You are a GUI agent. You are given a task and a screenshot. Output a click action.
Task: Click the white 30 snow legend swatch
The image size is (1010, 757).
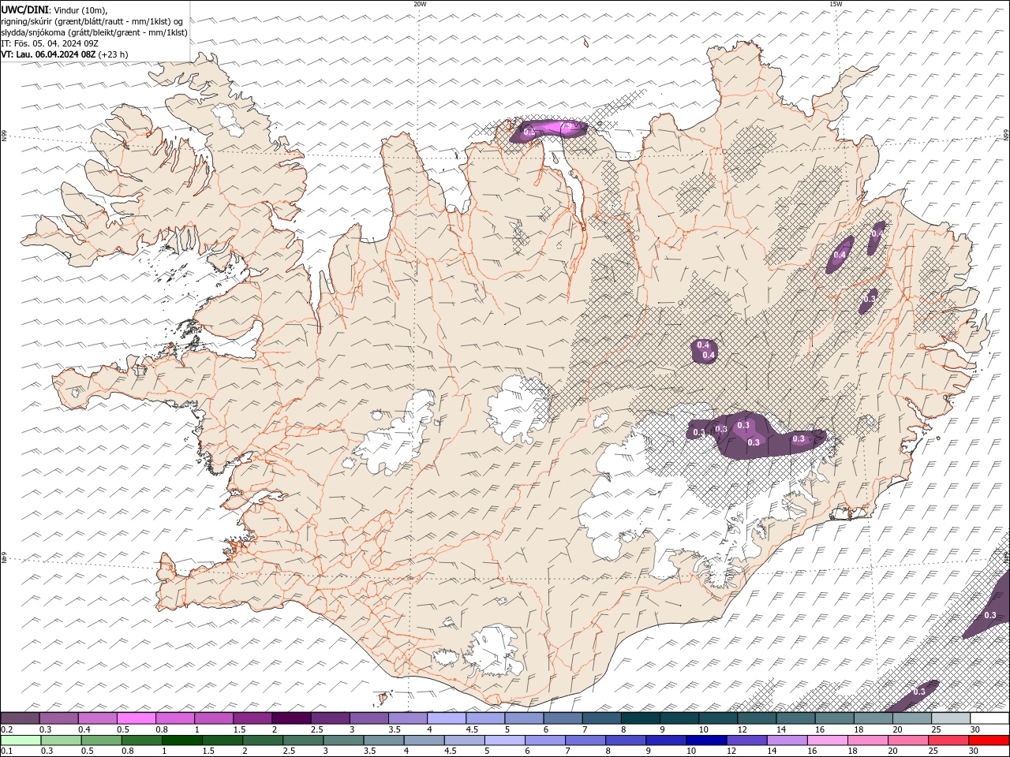(x=989, y=718)
